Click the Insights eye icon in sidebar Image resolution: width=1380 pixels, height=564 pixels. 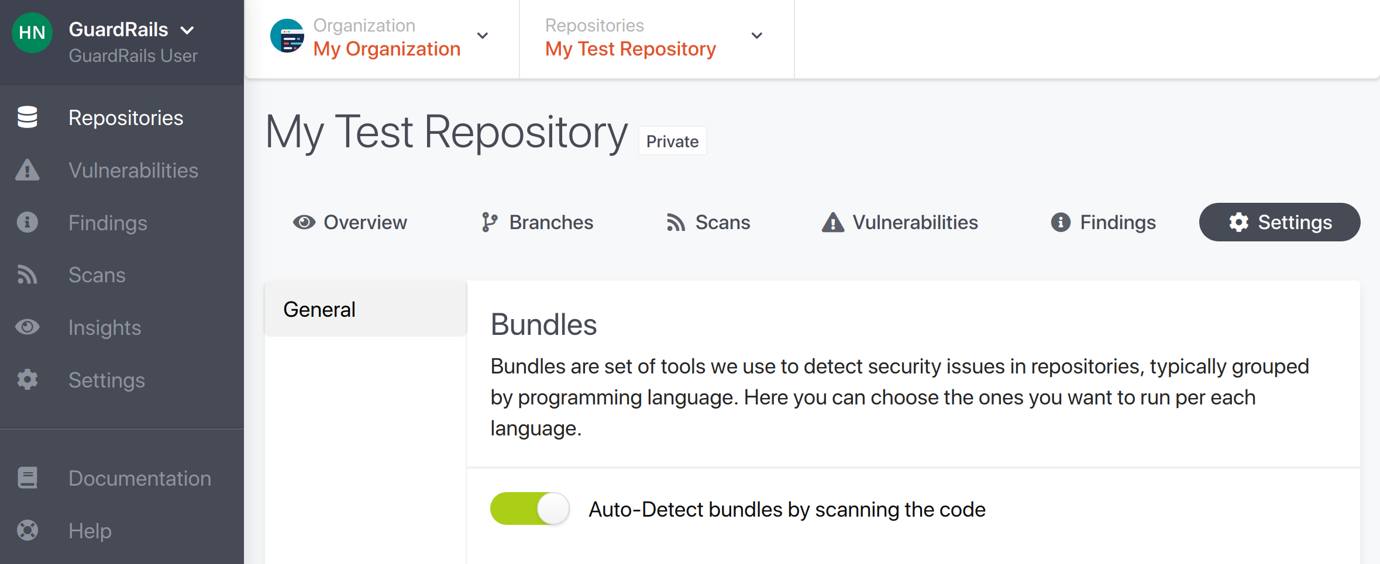click(27, 327)
